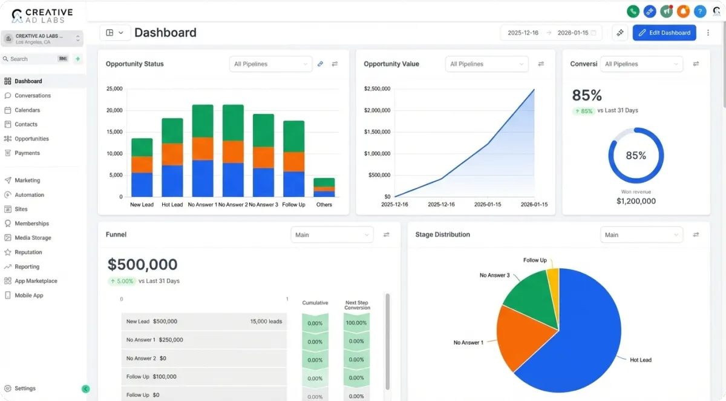Expand the Main dropdown in Funnel widget
The height and width of the screenshot is (401, 726).
point(332,234)
